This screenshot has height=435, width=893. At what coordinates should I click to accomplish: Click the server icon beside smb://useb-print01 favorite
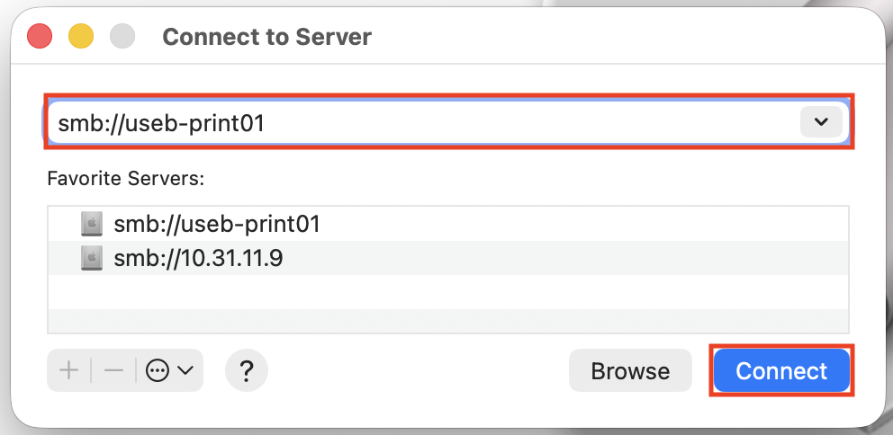coord(91,224)
